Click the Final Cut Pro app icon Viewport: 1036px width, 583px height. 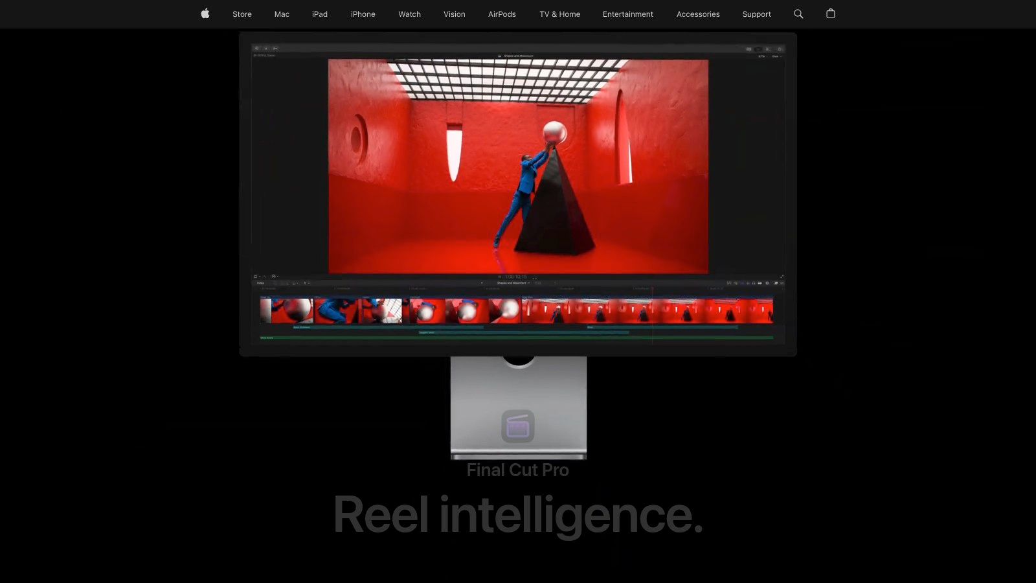coord(518,426)
